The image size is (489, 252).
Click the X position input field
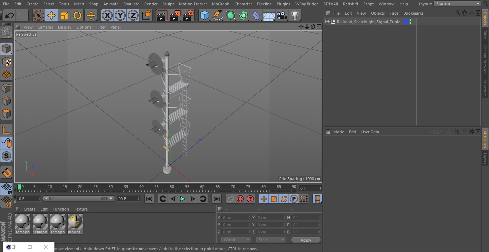tap(236, 218)
